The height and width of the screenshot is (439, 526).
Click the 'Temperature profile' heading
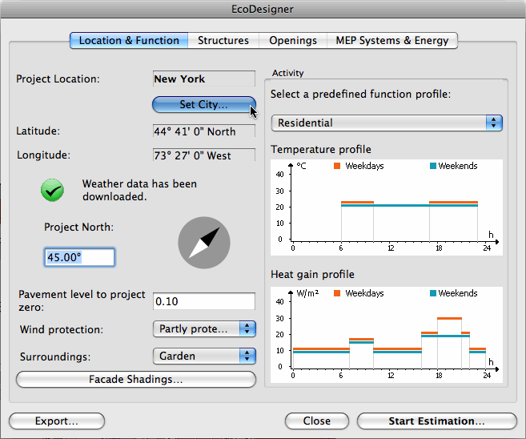point(321,149)
